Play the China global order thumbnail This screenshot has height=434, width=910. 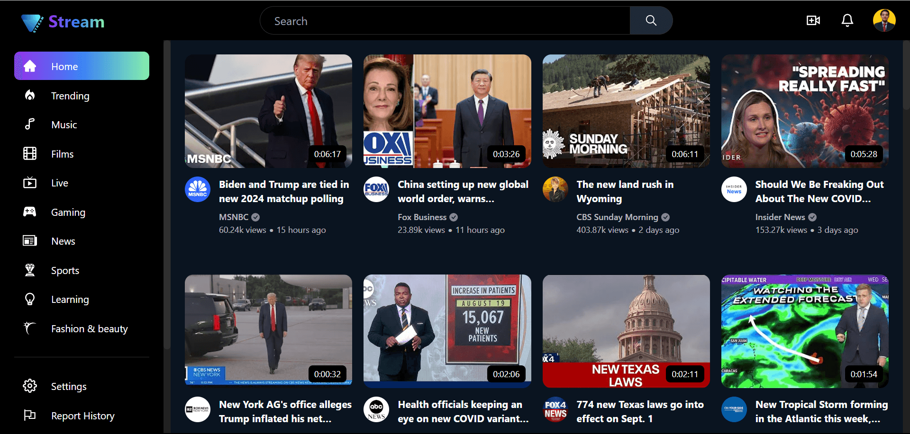click(x=447, y=111)
